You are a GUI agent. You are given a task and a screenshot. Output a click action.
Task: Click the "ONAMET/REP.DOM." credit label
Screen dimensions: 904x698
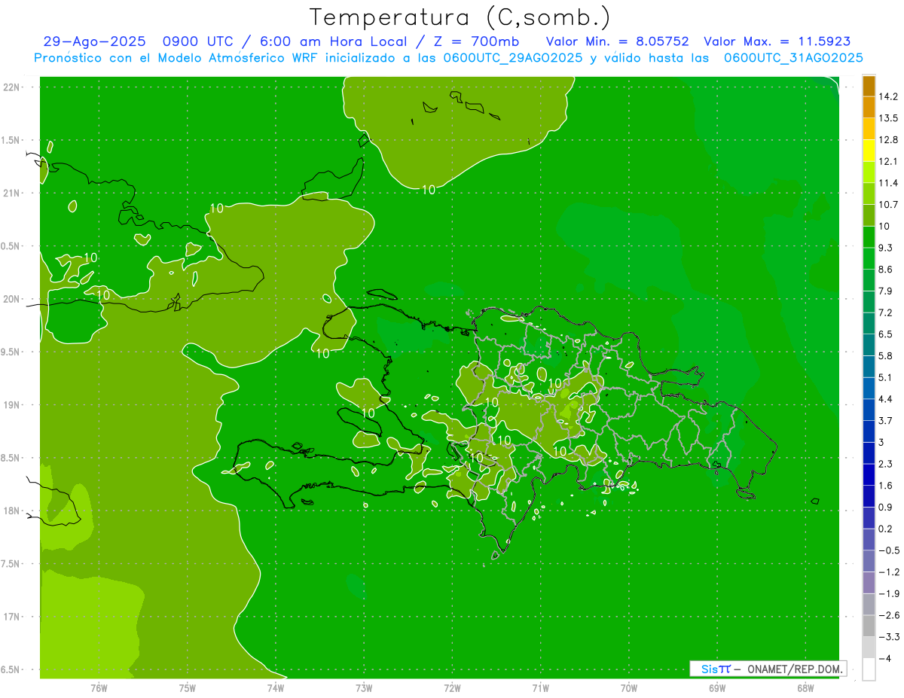796,669
